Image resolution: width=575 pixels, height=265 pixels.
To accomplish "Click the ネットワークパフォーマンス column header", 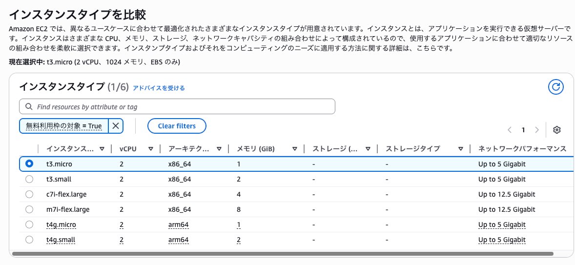I will [x=522, y=149].
